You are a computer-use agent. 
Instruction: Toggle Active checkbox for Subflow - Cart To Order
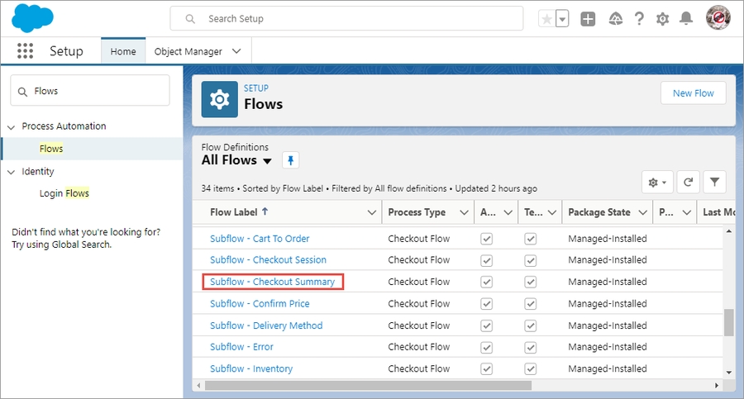pos(486,239)
